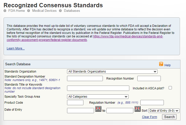Image resolution: width=186 pixels, height=125 pixels.
Task: Open the Databases breadcrumb link
Action: [x=72, y=11]
